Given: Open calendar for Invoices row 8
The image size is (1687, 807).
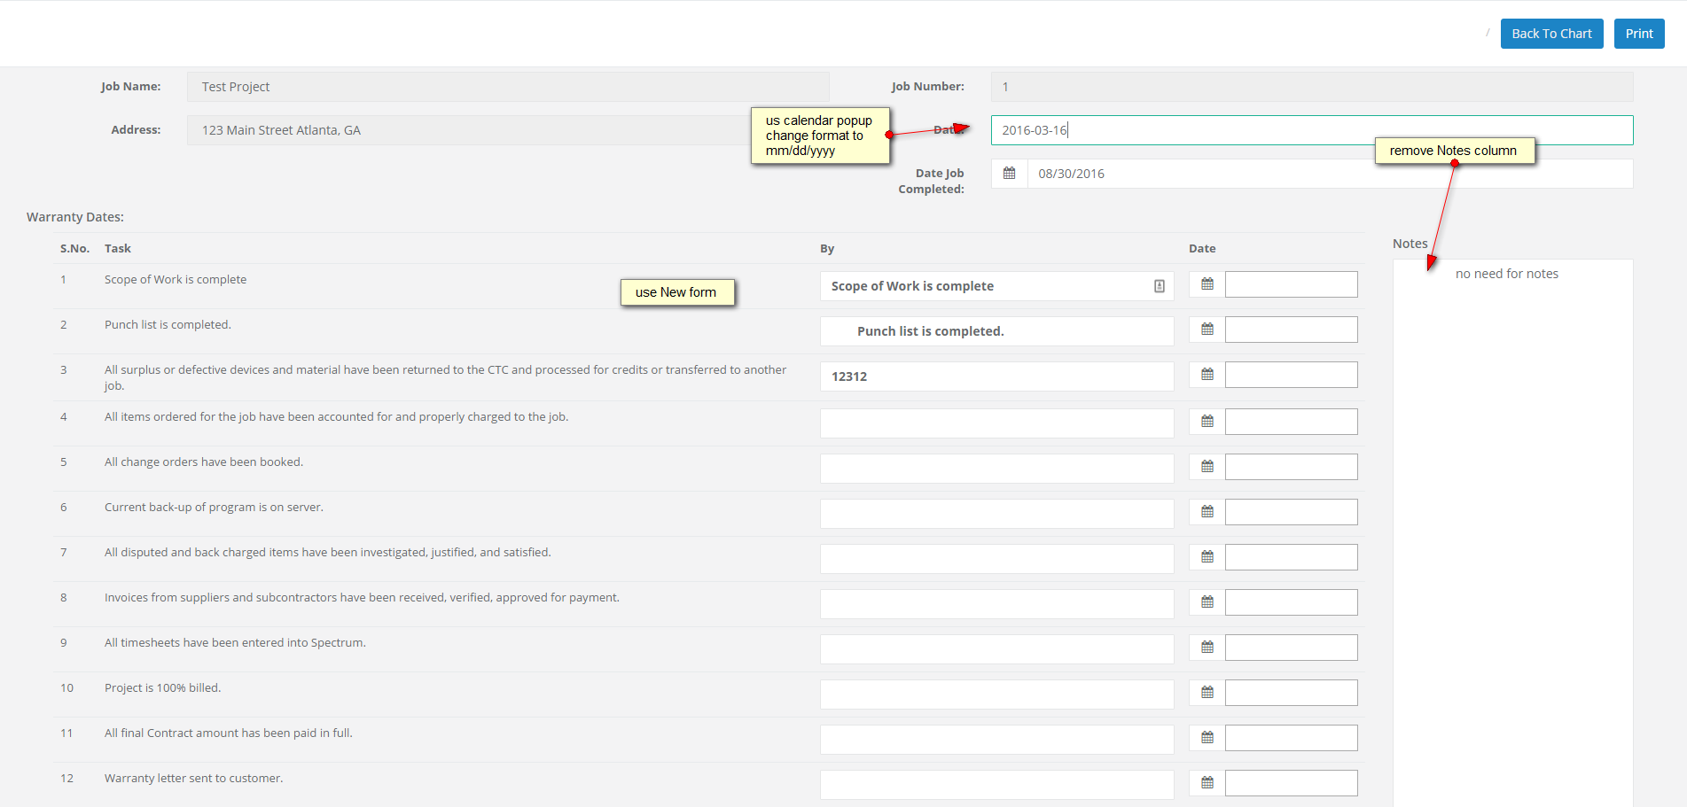Looking at the screenshot, I should pos(1207,602).
